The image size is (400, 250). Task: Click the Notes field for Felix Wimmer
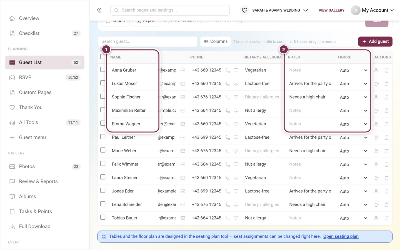(x=311, y=164)
